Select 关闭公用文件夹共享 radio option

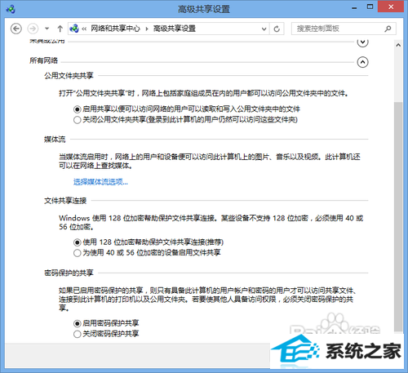point(78,120)
